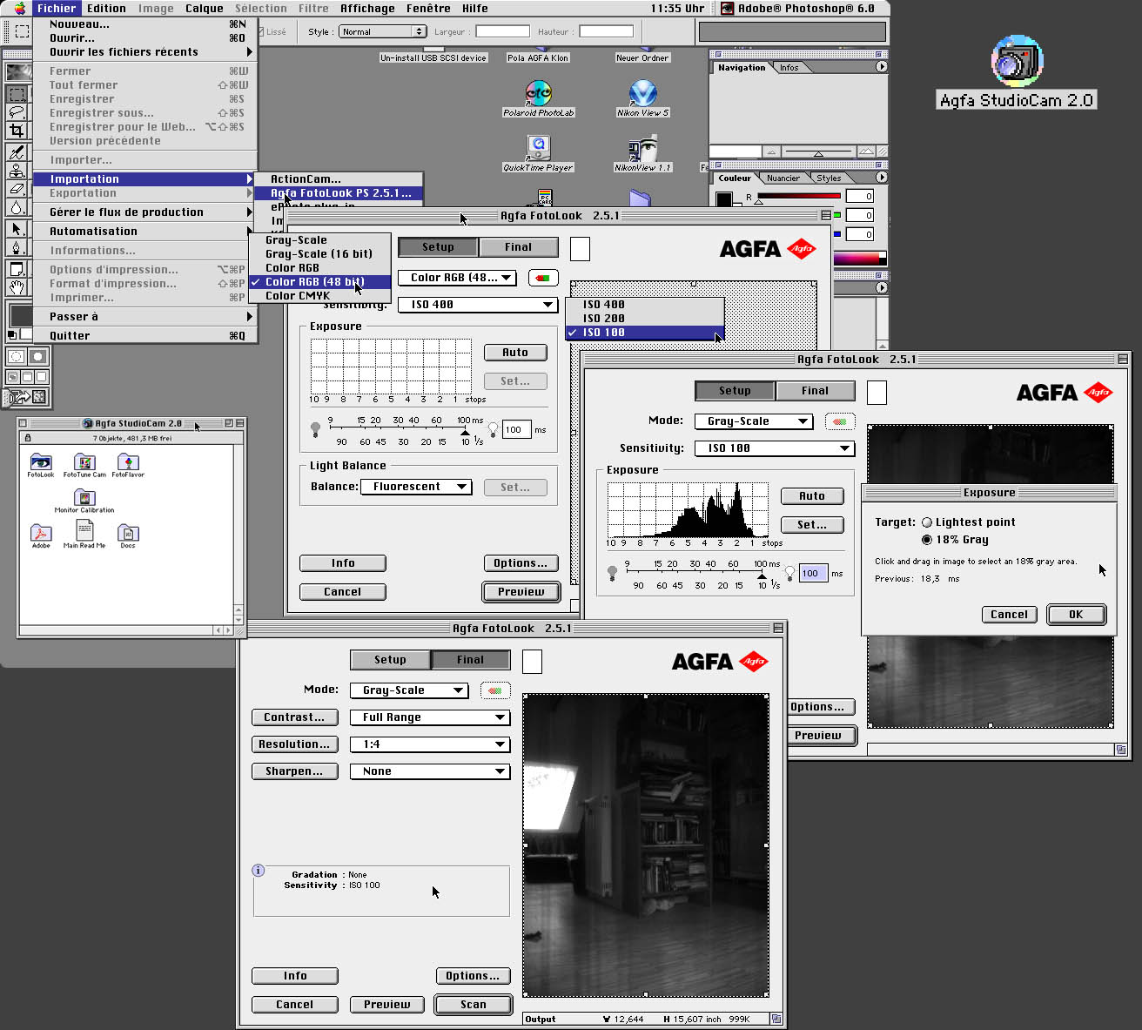Image resolution: width=1142 pixels, height=1030 pixels.
Task: Open the 1:4 resolution dropdown
Action: click(x=430, y=744)
